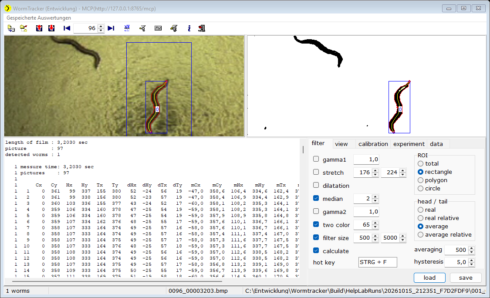Click the WormTracker title bar app icon
490x298 pixels.
[x=8, y=8]
